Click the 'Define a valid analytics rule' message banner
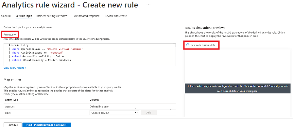The image size is (293, 128). (237, 89)
